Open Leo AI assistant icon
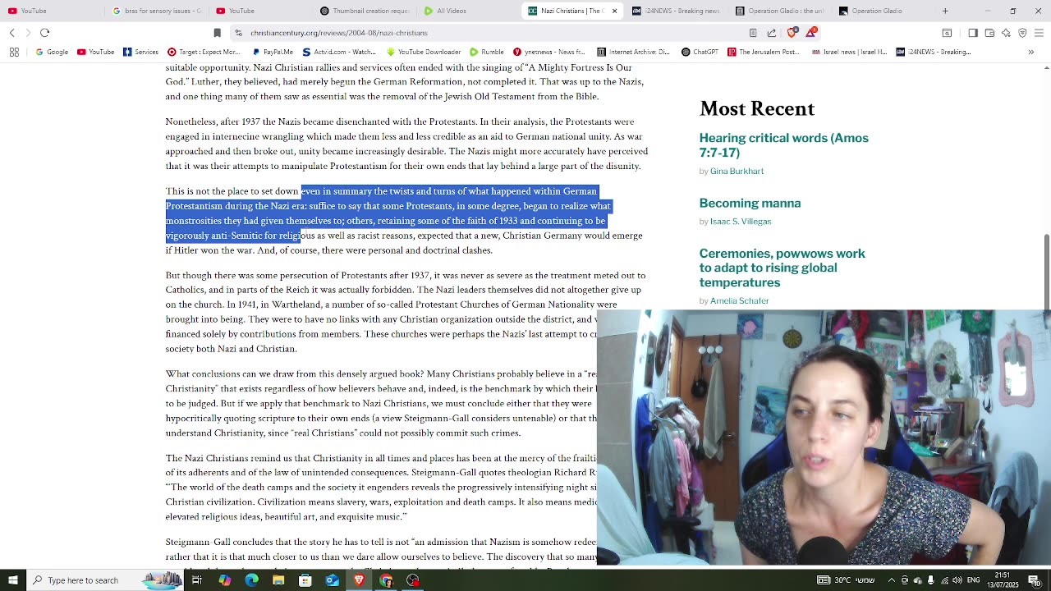Image resolution: width=1051 pixels, height=591 pixels. pyautogui.click(x=1006, y=33)
